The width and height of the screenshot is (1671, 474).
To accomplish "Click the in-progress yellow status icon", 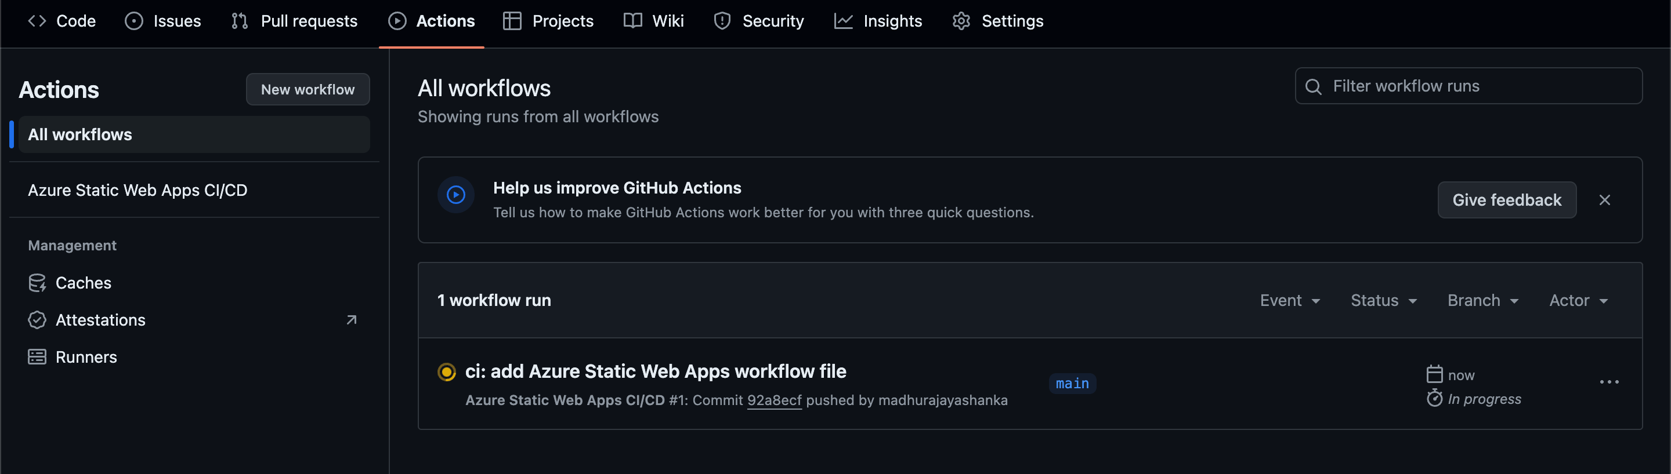I will 446,371.
